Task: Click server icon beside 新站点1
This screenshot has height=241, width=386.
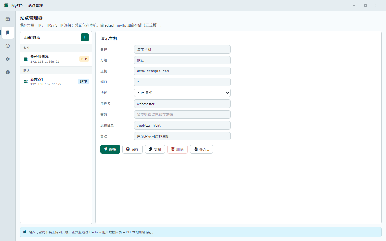Action: (26, 82)
